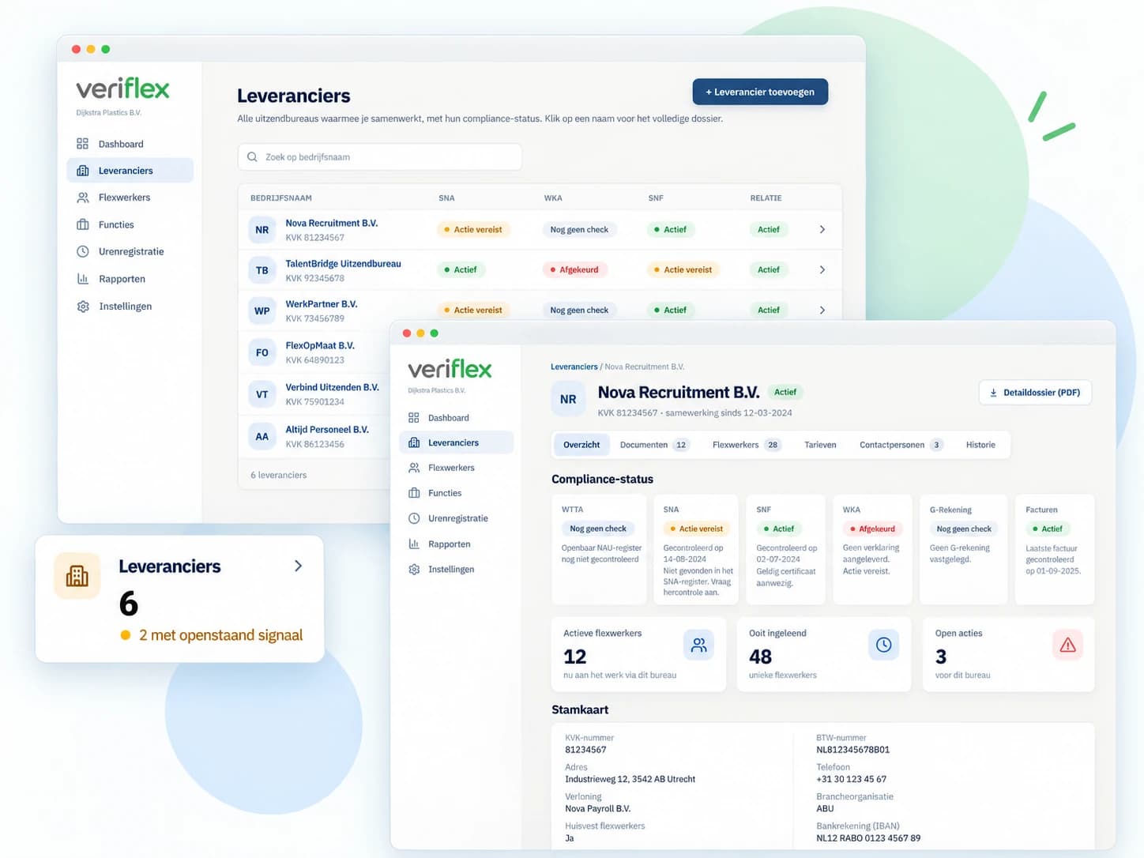
Task: Click Instellingen gear icon in front window sidebar
Action: [413, 570]
